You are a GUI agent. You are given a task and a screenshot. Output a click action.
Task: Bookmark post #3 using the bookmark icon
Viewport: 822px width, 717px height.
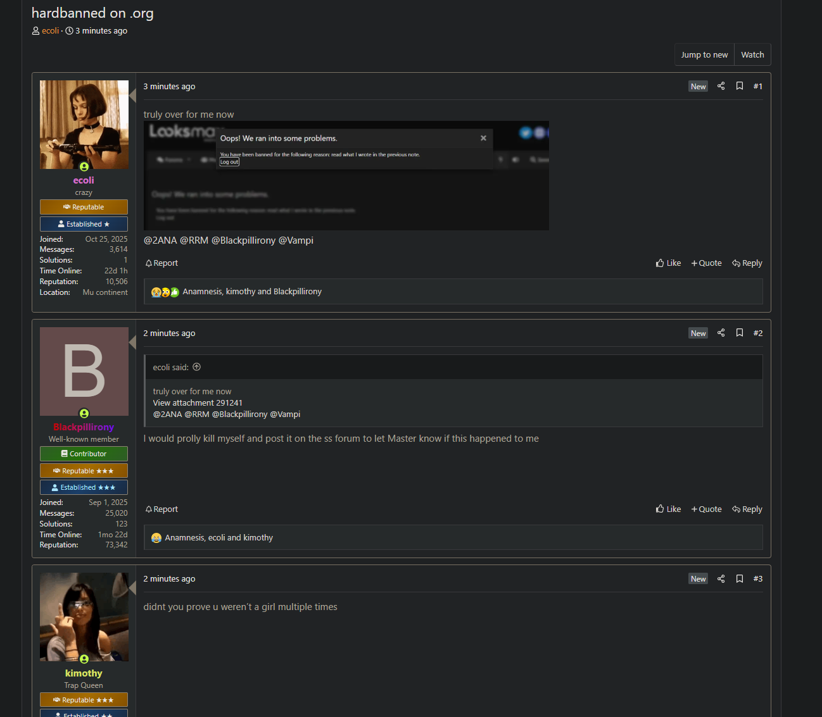pos(739,578)
